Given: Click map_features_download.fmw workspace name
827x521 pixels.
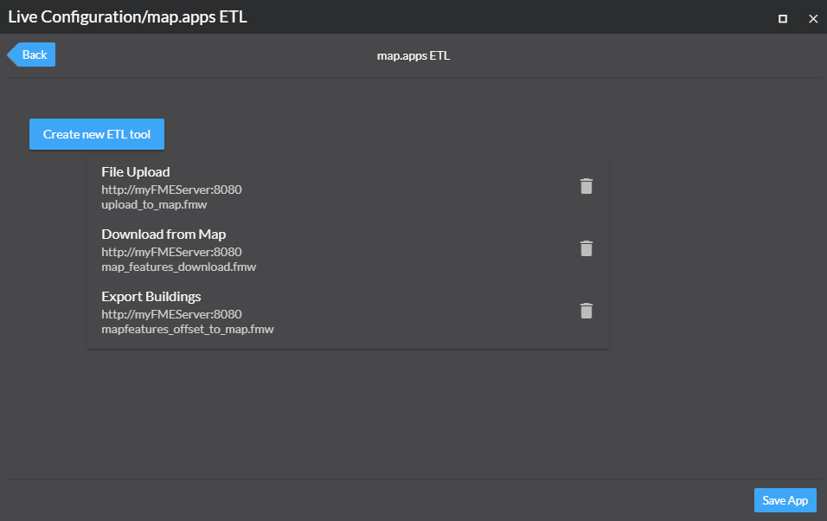Looking at the screenshot, I should [178, 267].
